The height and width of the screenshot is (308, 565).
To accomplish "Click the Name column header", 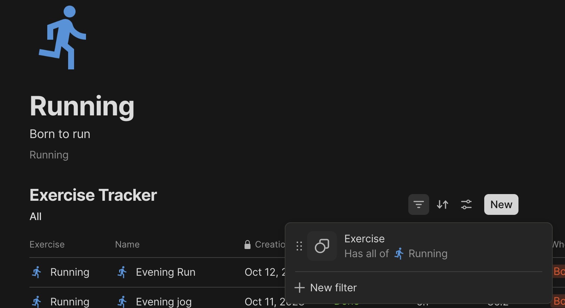I will [x=127, y=245].
